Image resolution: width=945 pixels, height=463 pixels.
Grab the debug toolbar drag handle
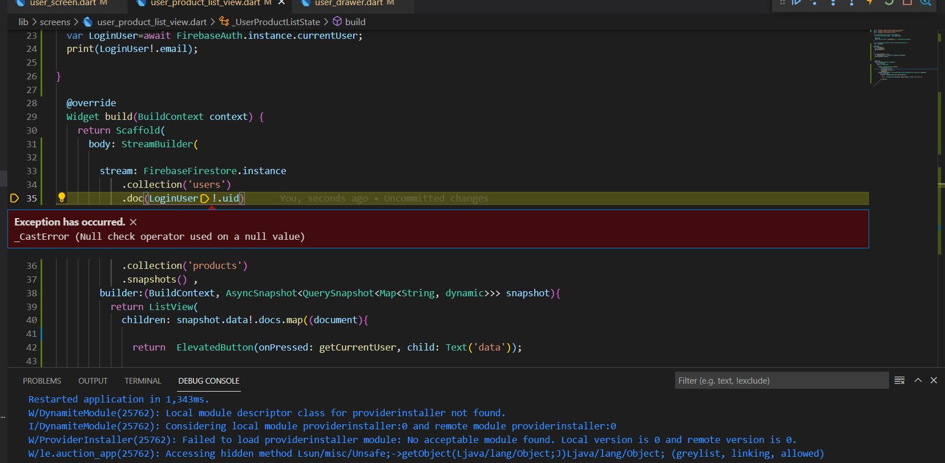tap(782, 2)
